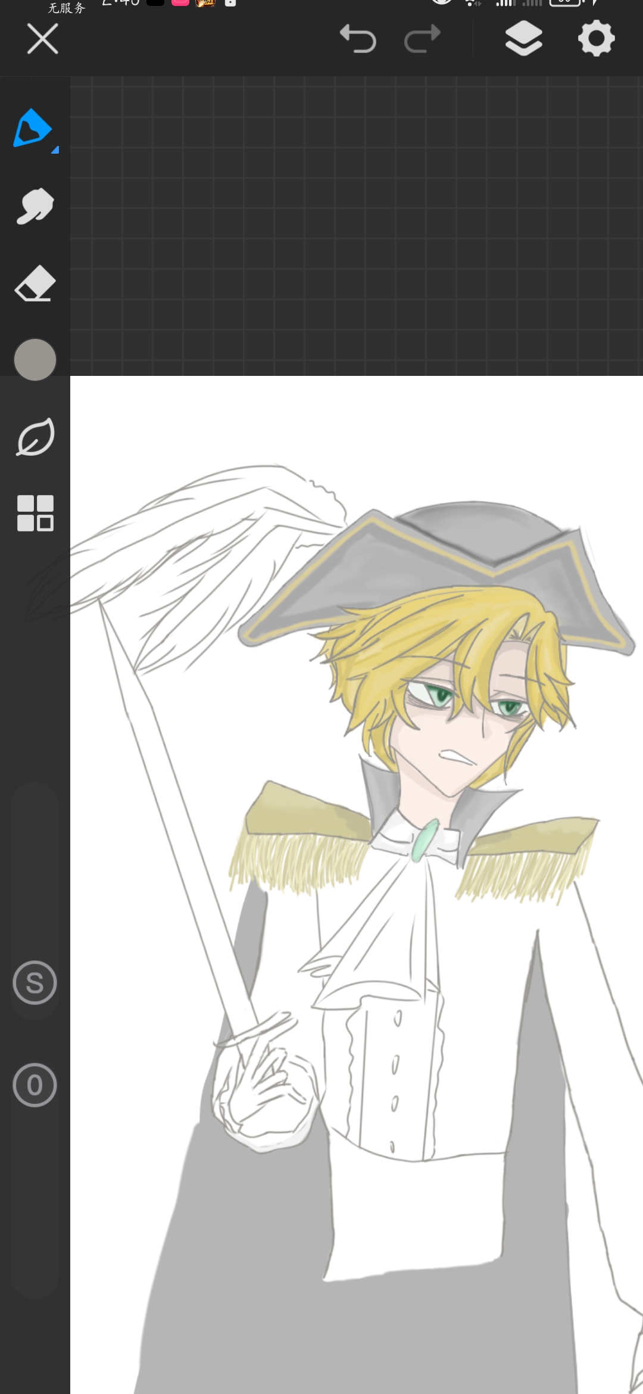
Task: Open the four-square grid tools menu
Action: click(35, 513)
